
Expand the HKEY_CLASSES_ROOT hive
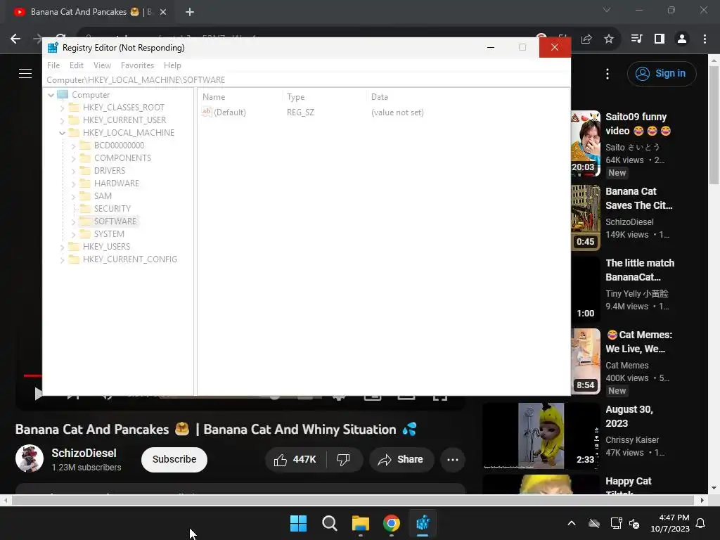62,108
